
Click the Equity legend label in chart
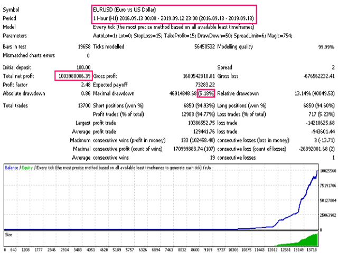[x=27, y=168]
